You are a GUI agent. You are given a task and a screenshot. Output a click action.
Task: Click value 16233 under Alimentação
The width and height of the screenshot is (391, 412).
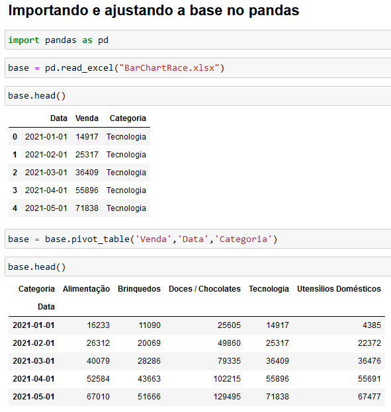(x=99, y=325)
